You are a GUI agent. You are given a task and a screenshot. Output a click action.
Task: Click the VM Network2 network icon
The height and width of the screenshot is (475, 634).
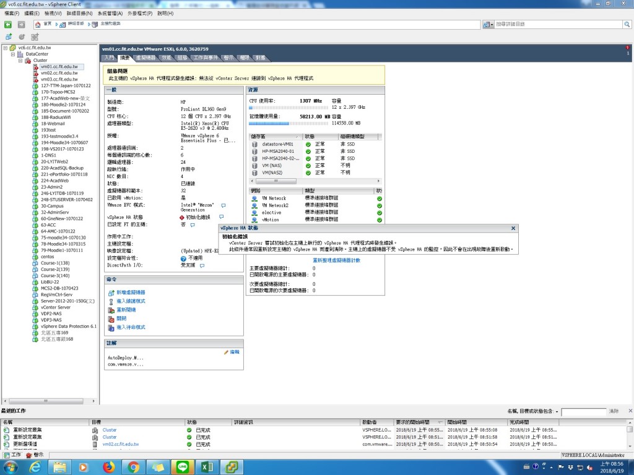(254, 205)
